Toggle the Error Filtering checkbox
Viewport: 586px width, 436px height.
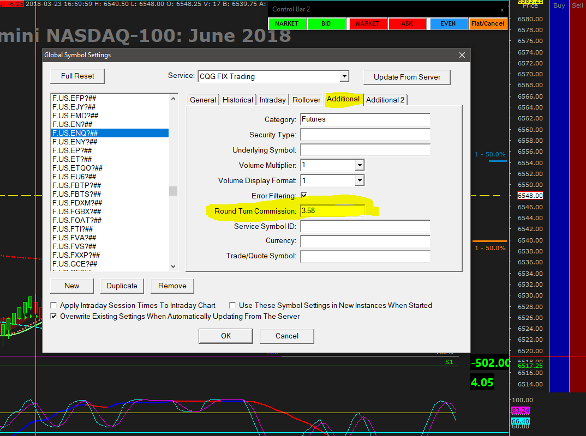click(304, 196)
